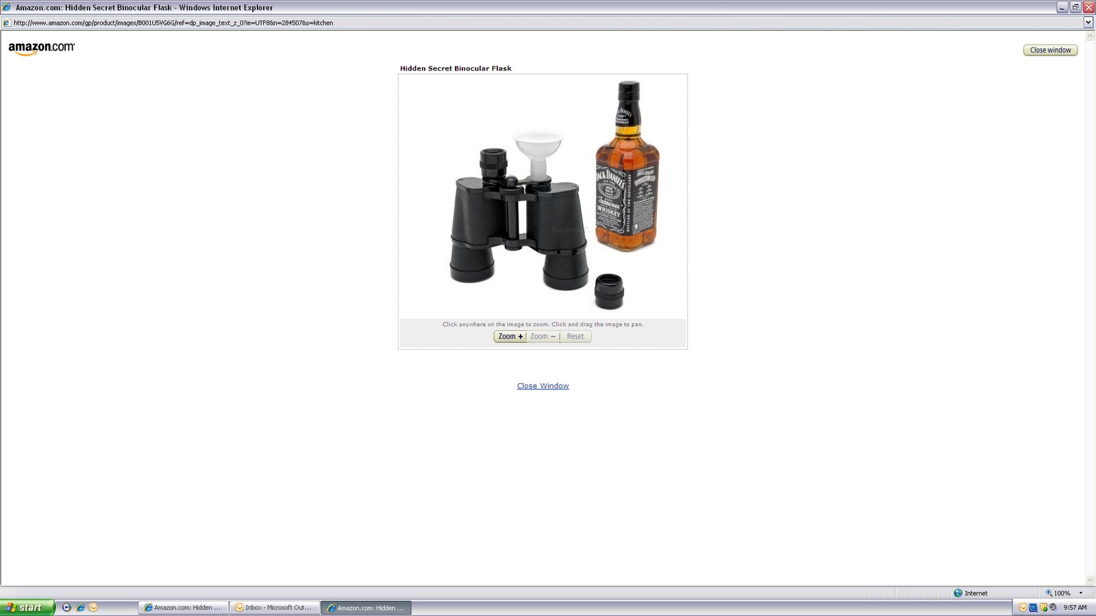Click the Hidden Secret Binocular Flask title text
Screen dimensions: 1096x616
456,68
